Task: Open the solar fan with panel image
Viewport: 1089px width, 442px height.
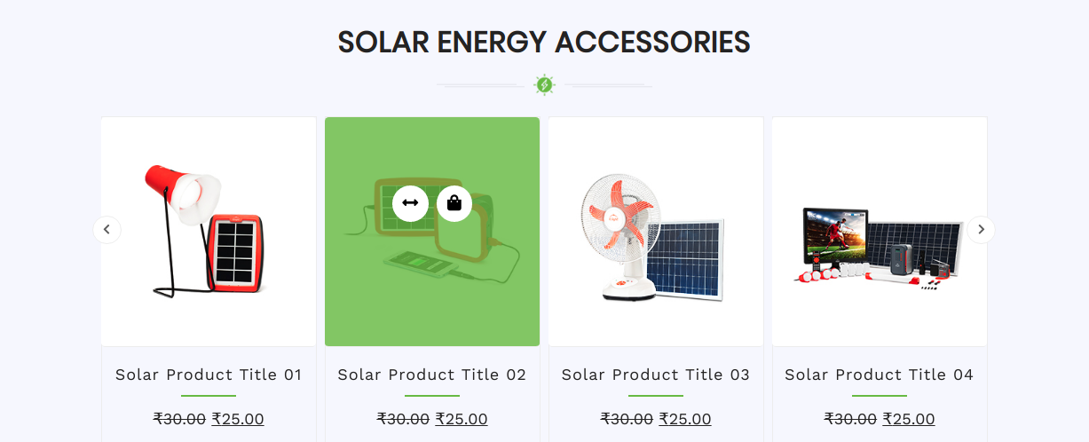Action: point(655,235)
